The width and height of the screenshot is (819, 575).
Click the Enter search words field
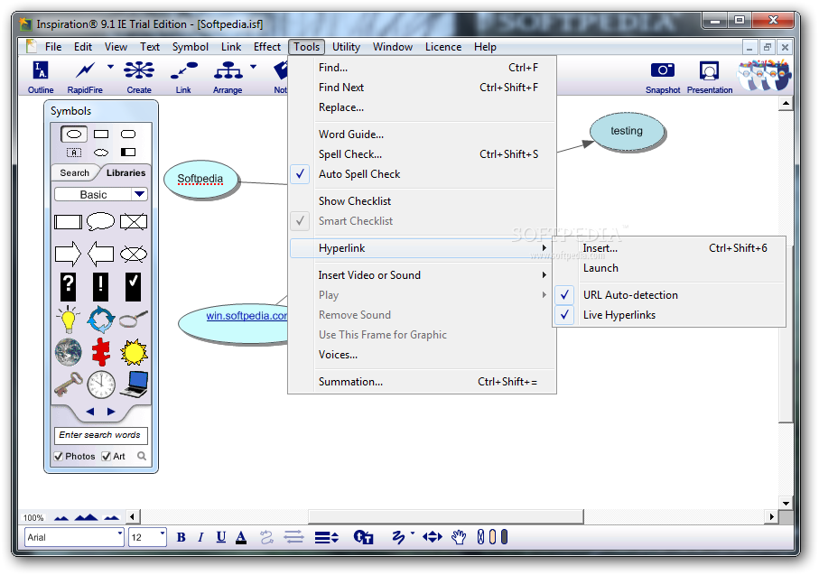[x=100, y=435]
